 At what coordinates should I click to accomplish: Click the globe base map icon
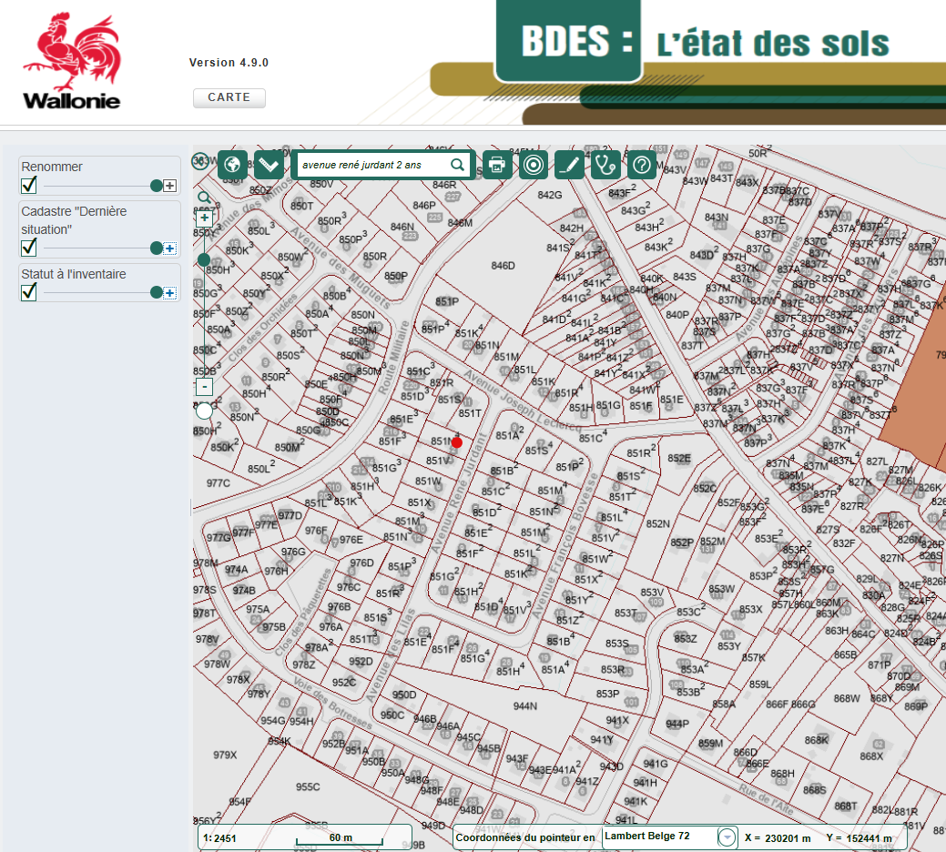[232, 165]
